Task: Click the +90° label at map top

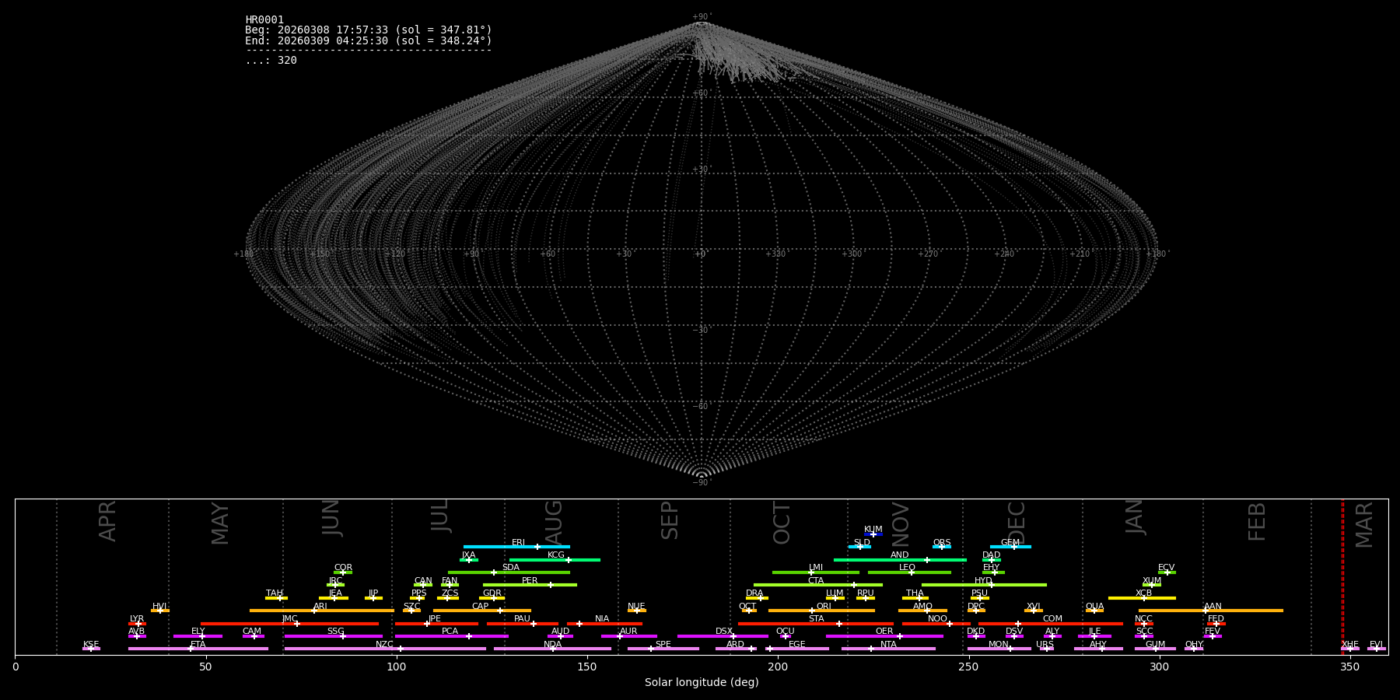Action: pos(702,17)
